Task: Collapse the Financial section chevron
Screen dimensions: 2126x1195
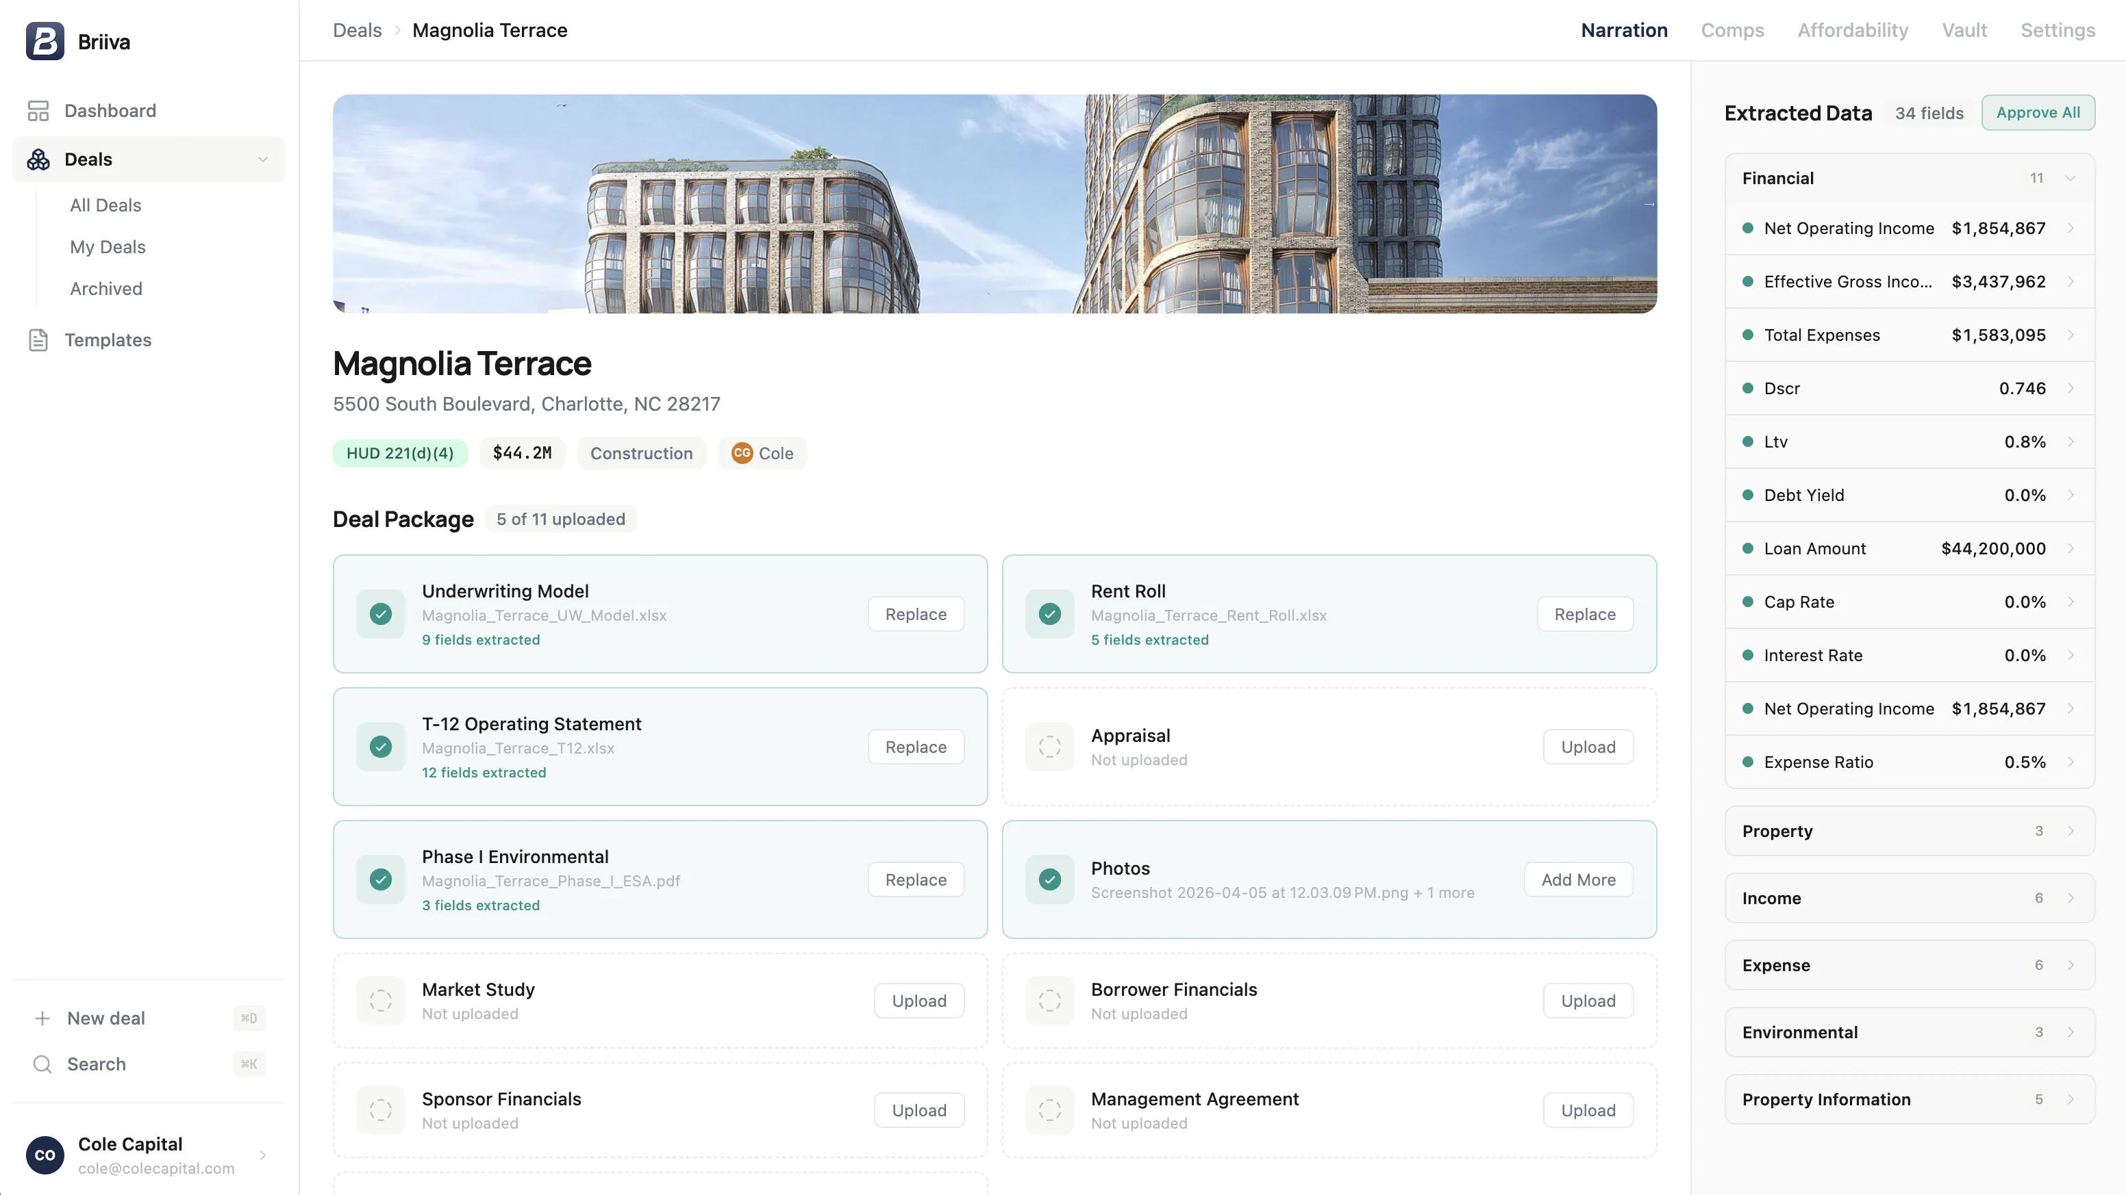Action: pyautogui.click(x=2070, y=178)
